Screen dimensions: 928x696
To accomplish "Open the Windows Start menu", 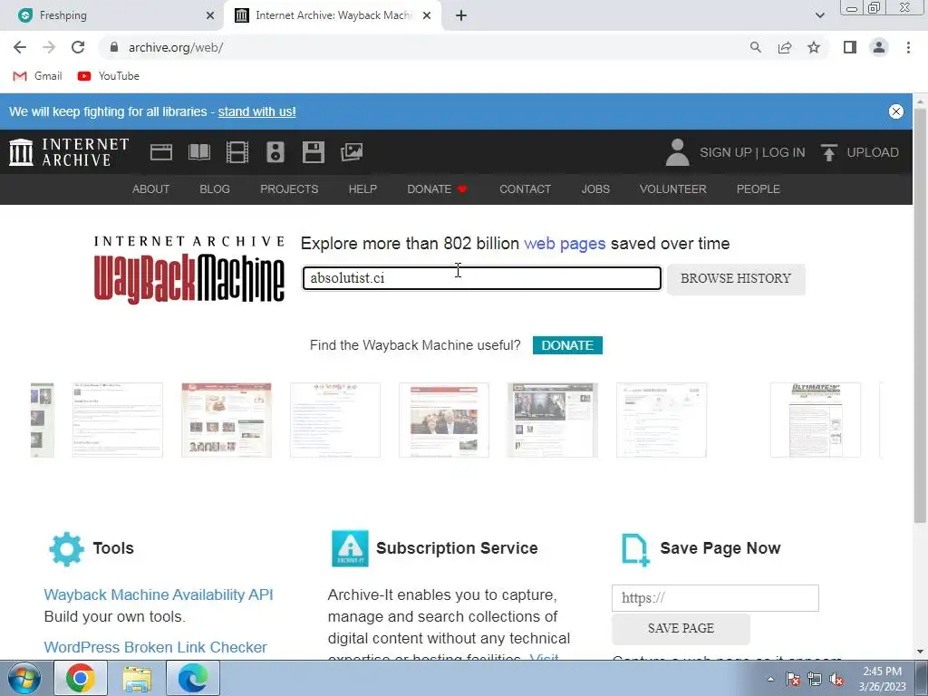I will click(24, 678).
